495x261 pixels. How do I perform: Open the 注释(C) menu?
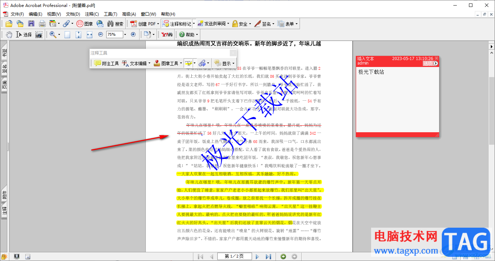(92, 14)
